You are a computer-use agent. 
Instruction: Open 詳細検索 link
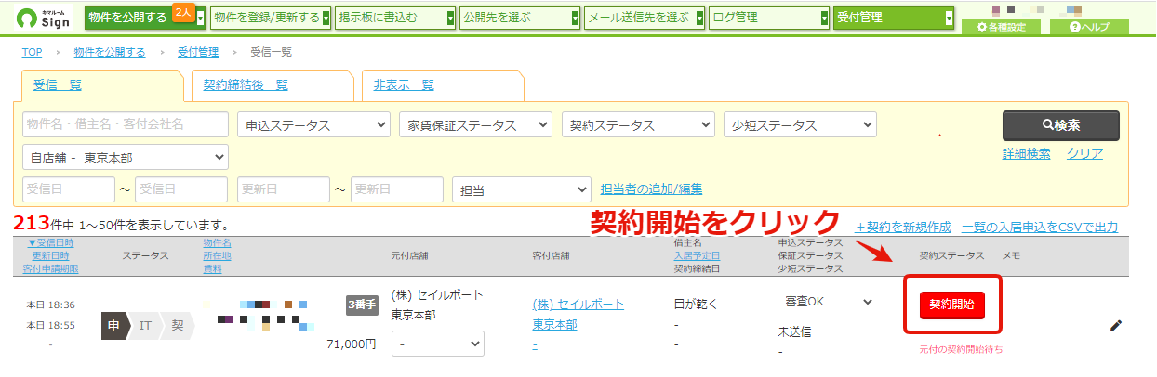tap(1026, 153)
